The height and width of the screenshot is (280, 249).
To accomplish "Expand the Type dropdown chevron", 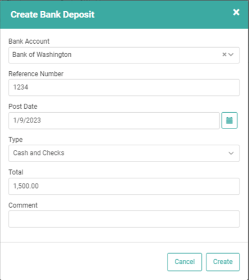I will (x=231, y=153).
